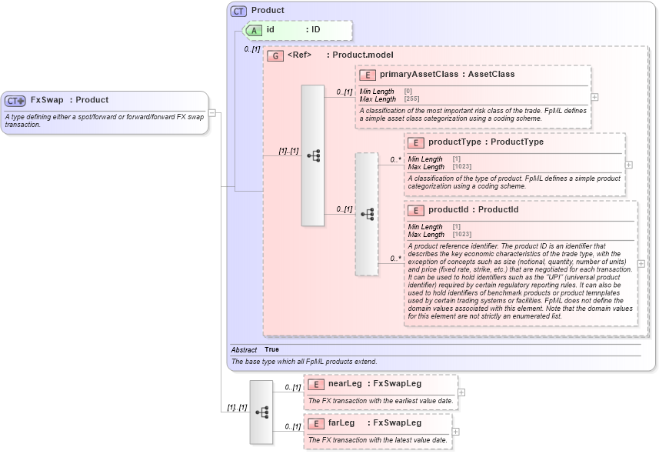Click the E icon for primaryAssetClass
659x454 pixels.
(x=367, y=75)
